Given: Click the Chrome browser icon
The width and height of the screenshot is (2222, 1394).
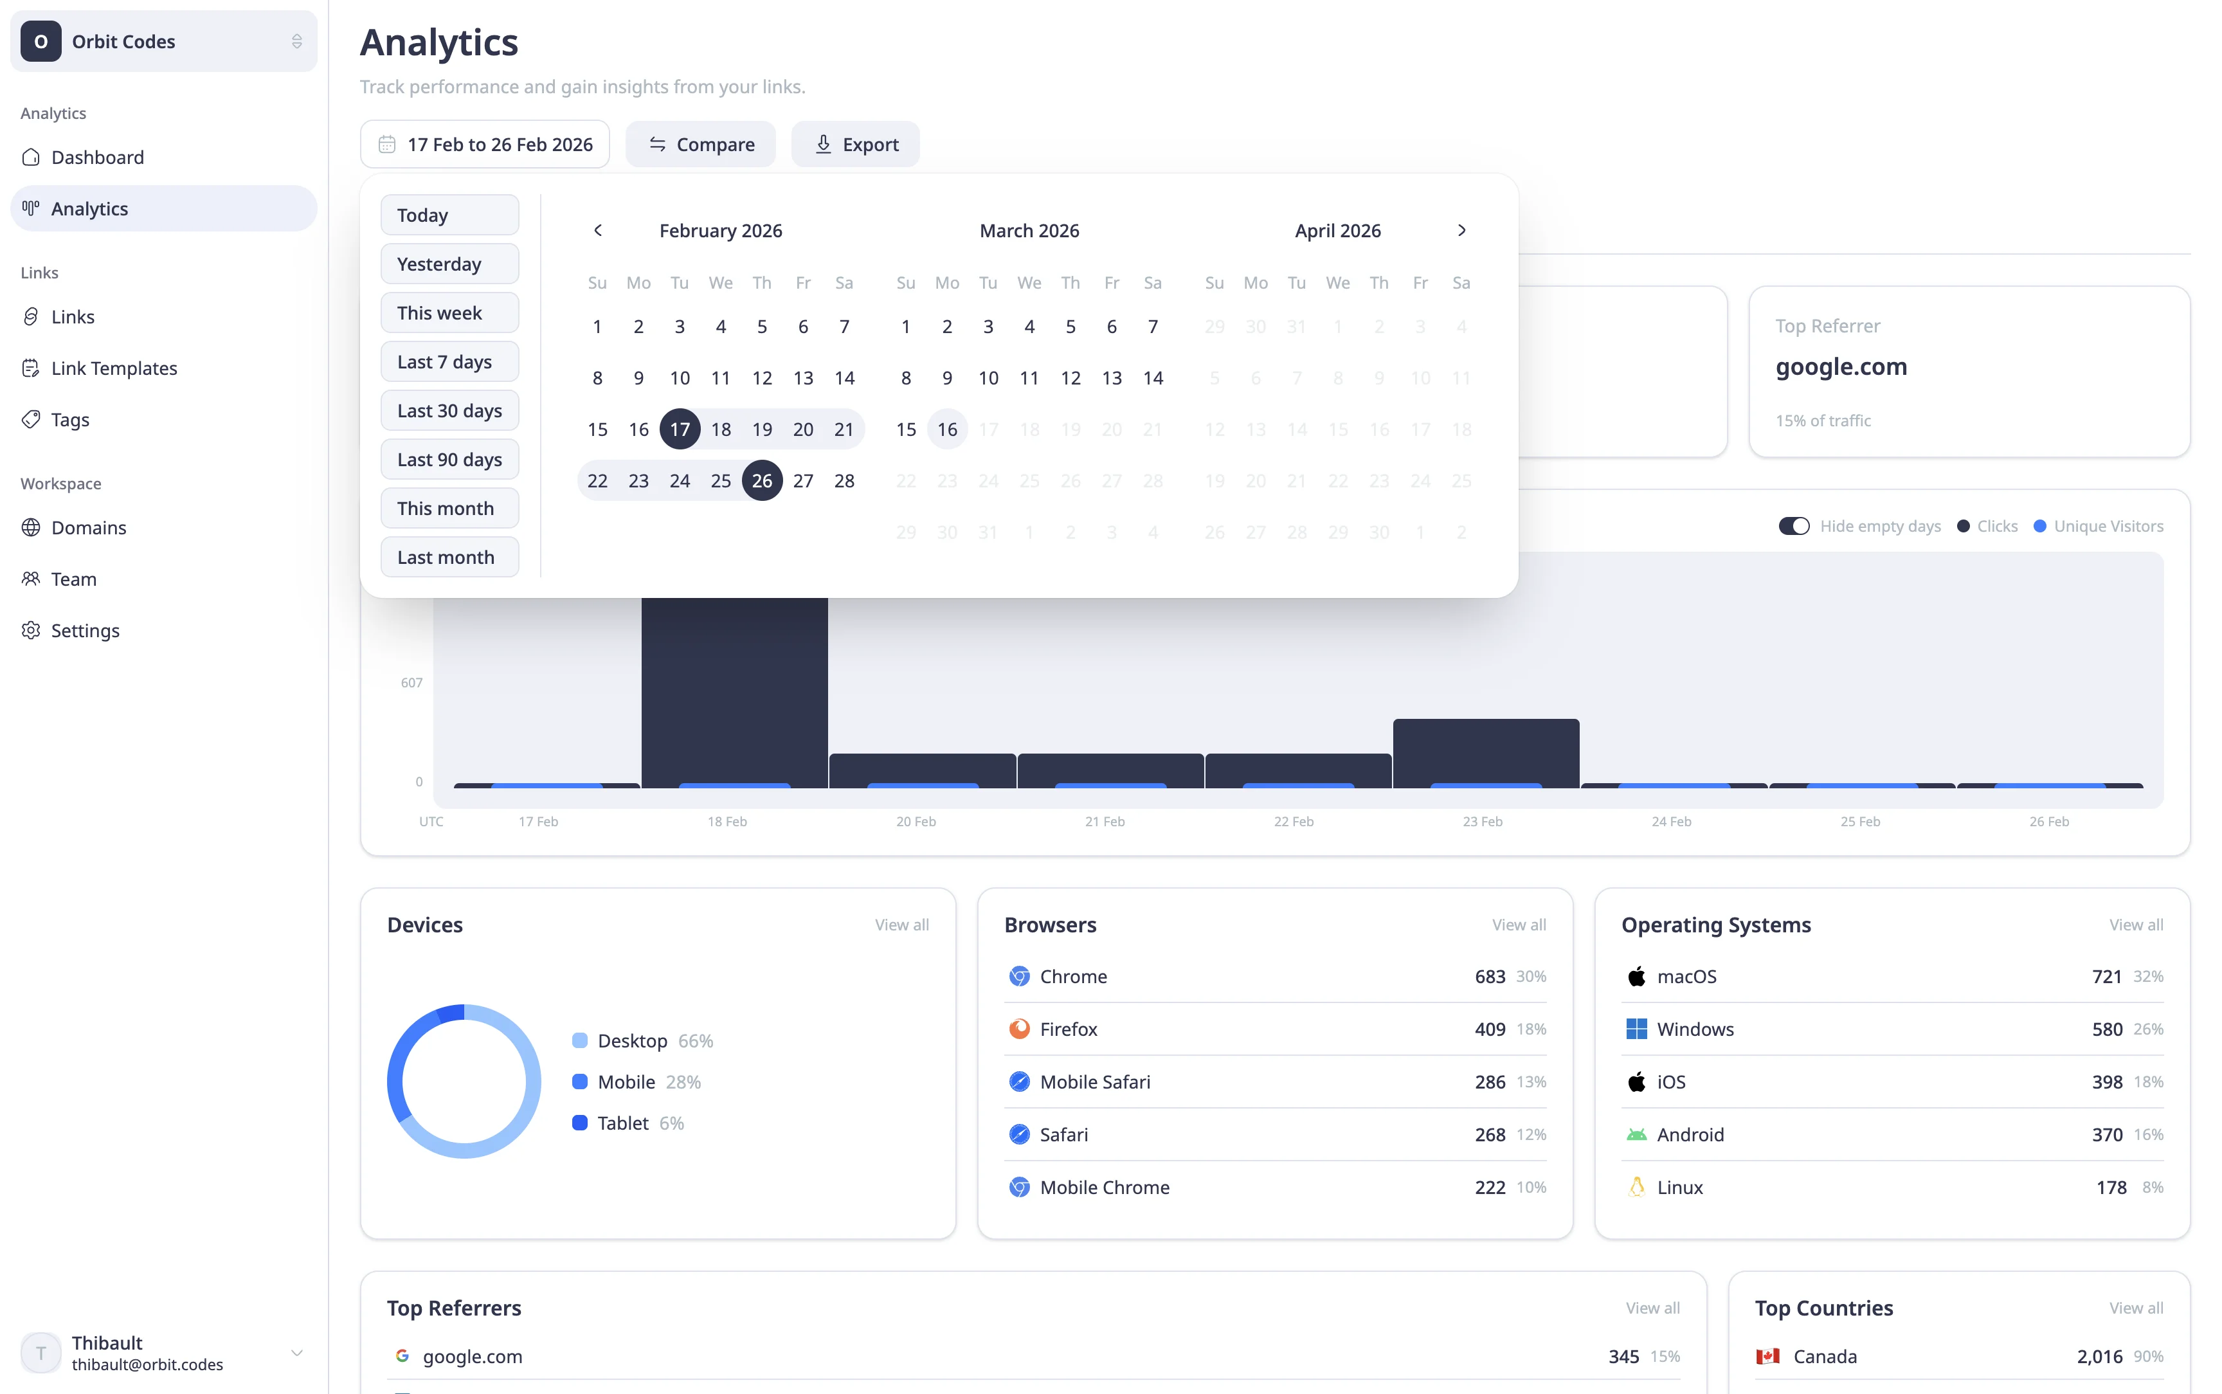Looking at the screenshot, I should click(x=1019, y=976).
